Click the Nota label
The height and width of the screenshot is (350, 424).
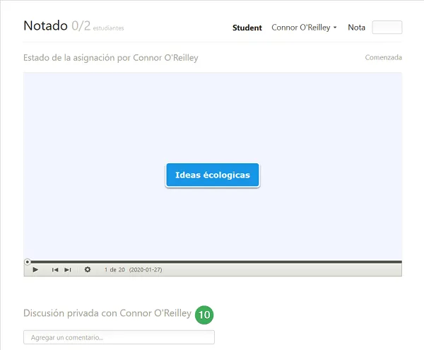pyautogui.click(x=356, y=28)
